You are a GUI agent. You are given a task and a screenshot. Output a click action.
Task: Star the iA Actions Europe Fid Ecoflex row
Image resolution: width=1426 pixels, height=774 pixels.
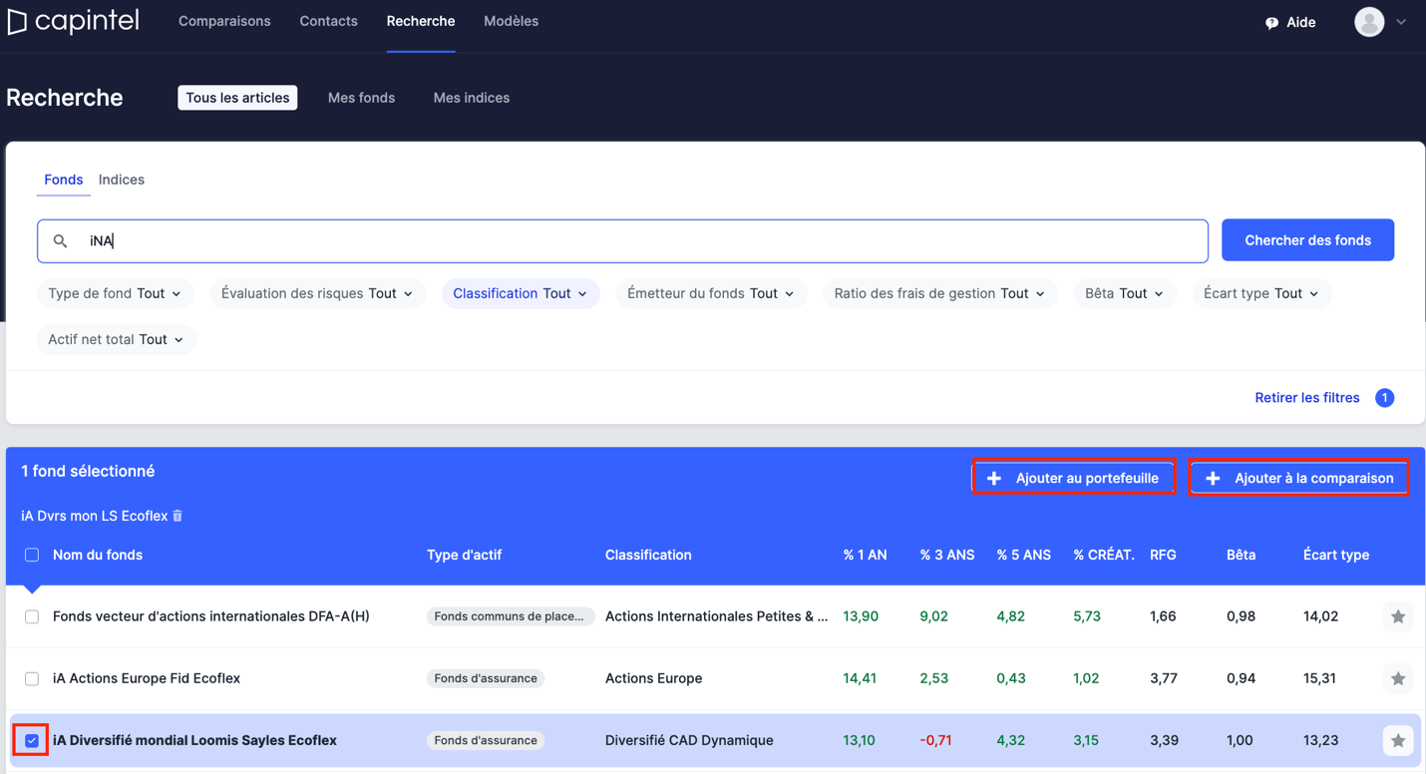click(1398, 679)
